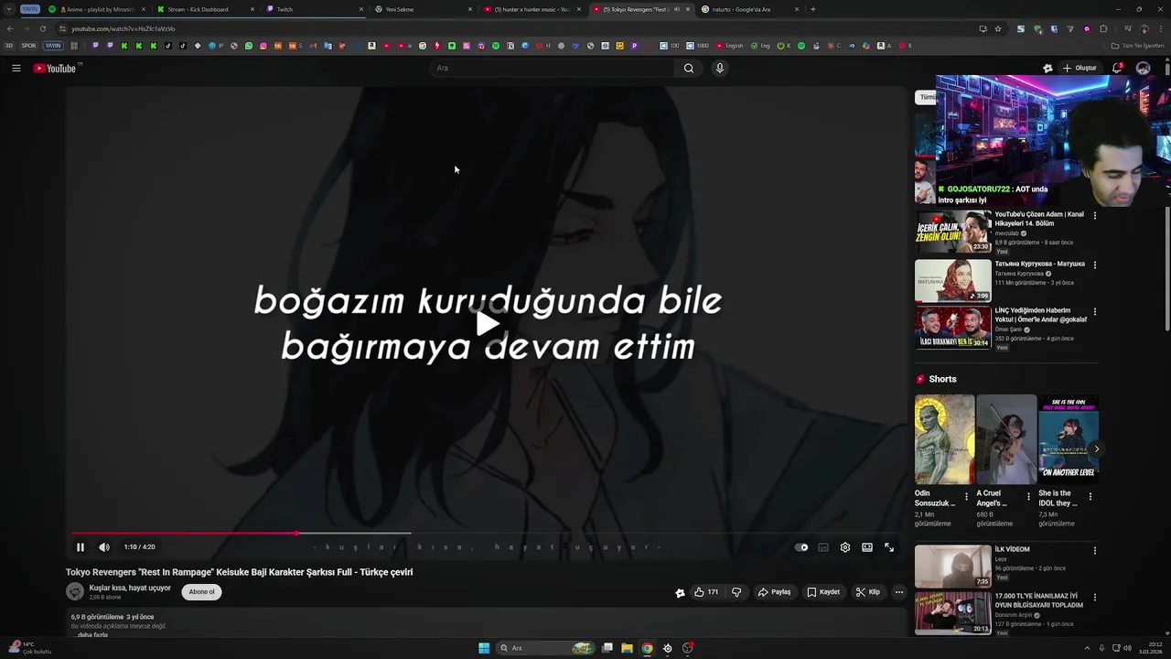Viewport: 1171px width, 659px height.
Task: Open the weather widget 14°C Çok bulutlu
Action: click(32, 648)
